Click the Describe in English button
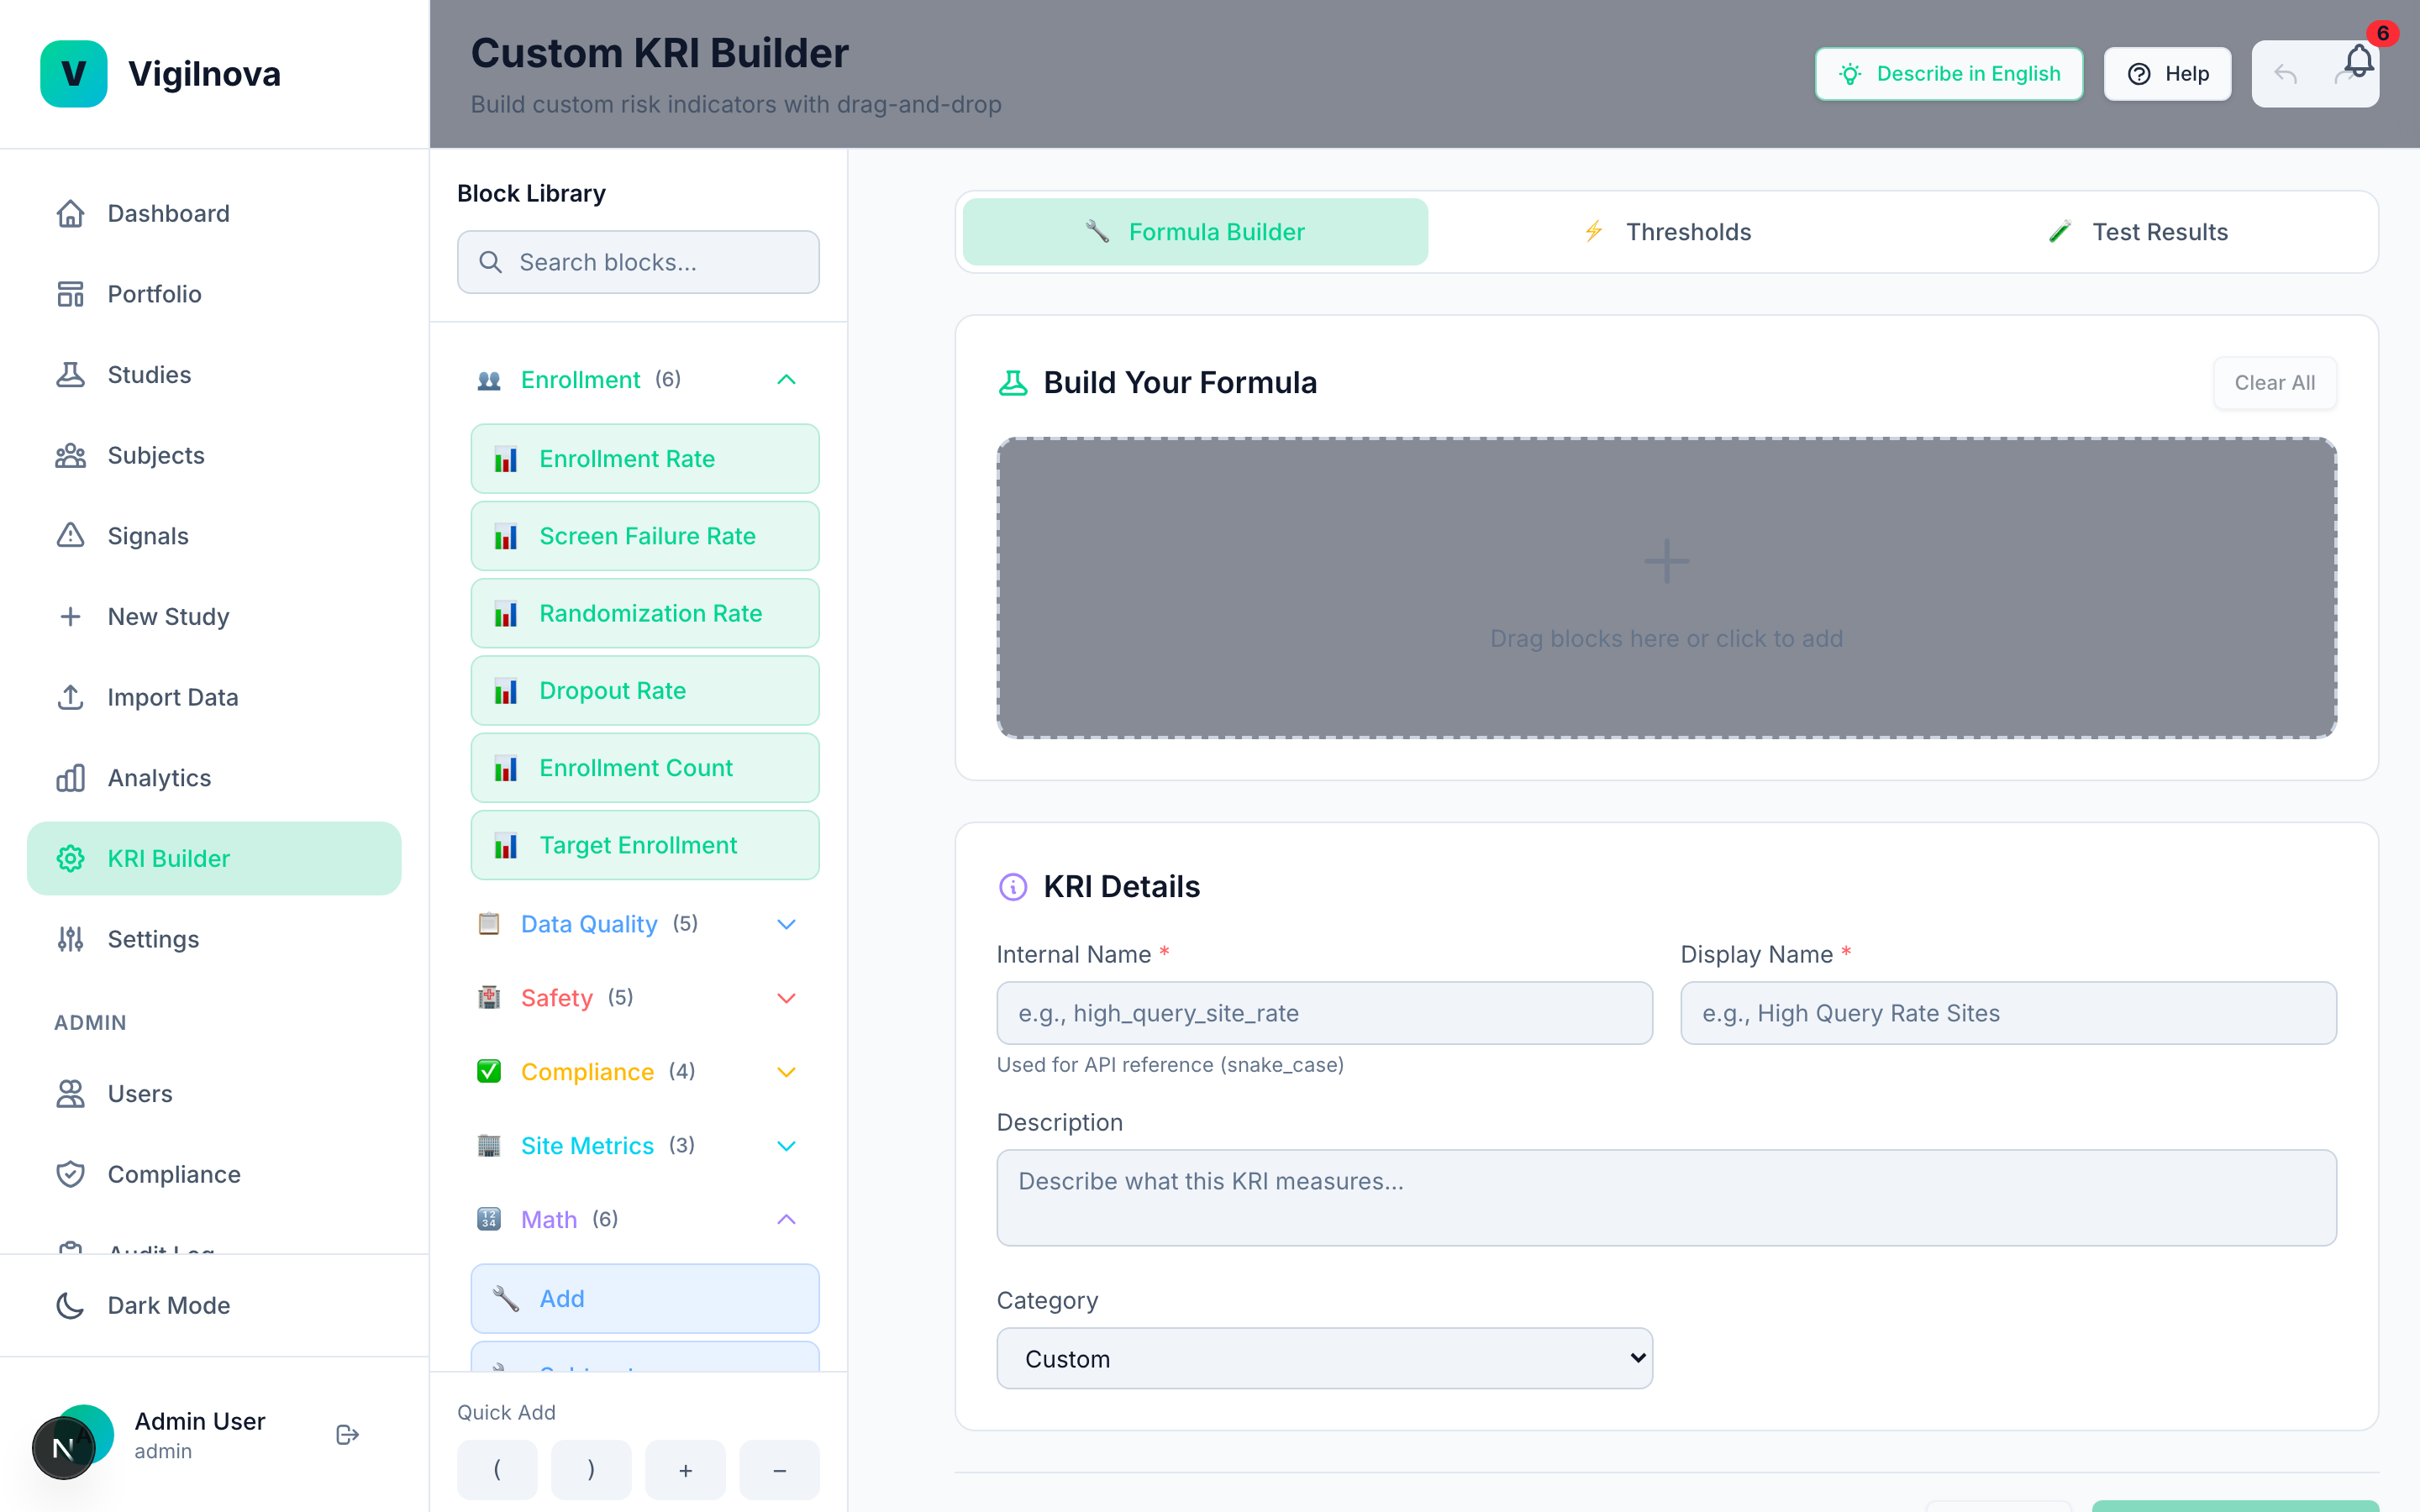This screenshot has height=1512, width=2420. pyautogui.click(x=1948, y=73)
